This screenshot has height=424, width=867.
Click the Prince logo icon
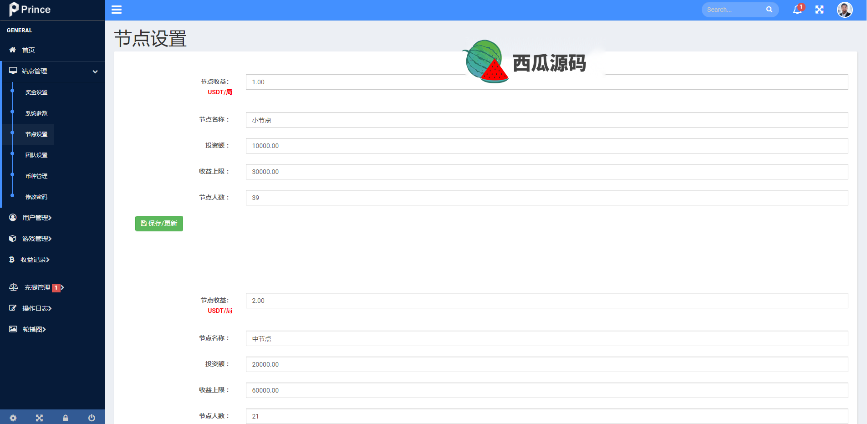[x=14, y=9]
